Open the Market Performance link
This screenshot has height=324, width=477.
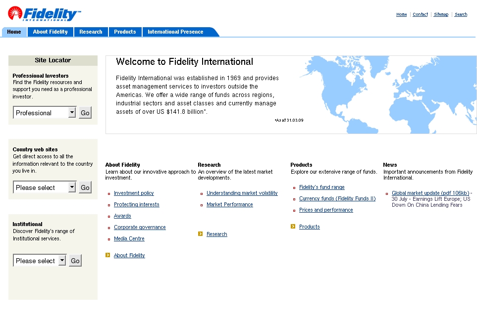(230, 204)
